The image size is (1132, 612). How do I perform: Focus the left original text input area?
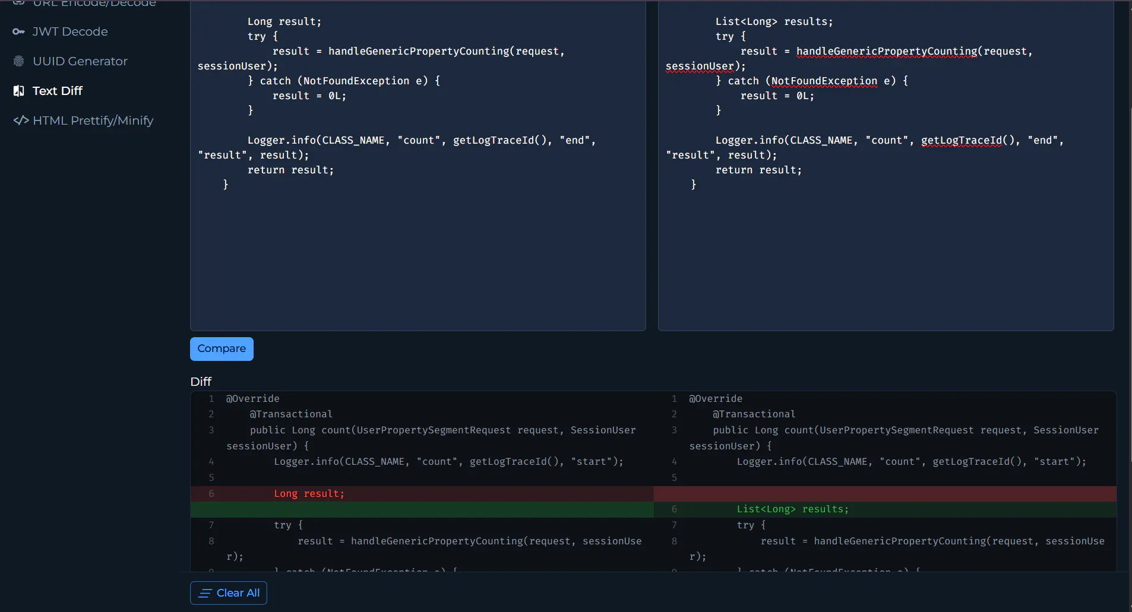coord(418,165)
